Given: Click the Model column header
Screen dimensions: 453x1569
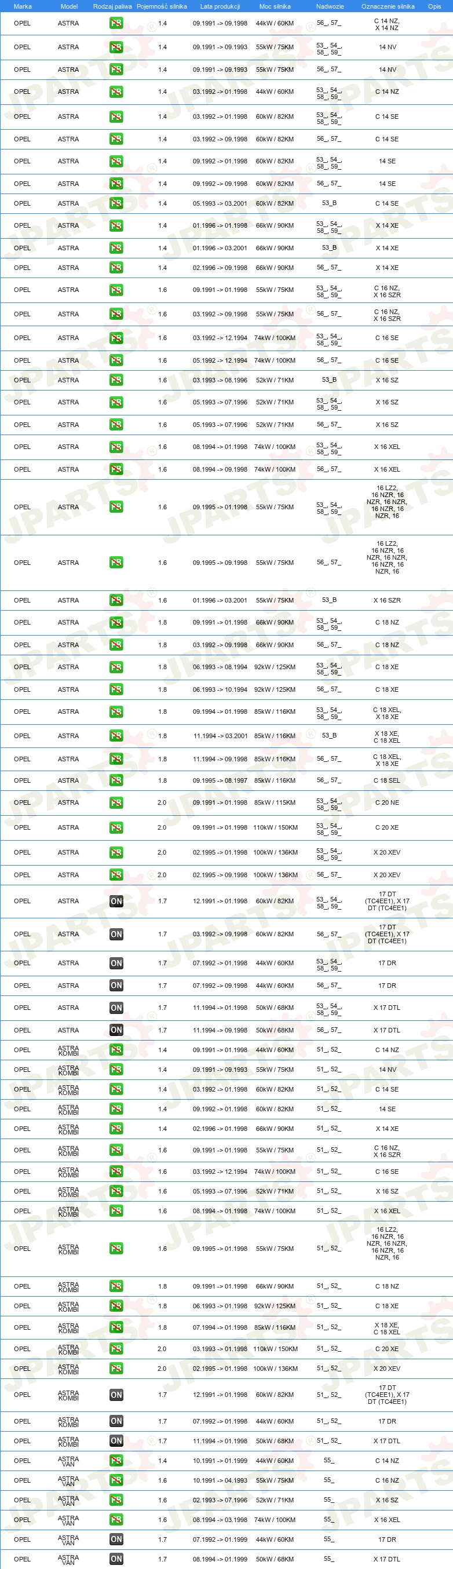Looking at the screenshot, I should (70, 7).
